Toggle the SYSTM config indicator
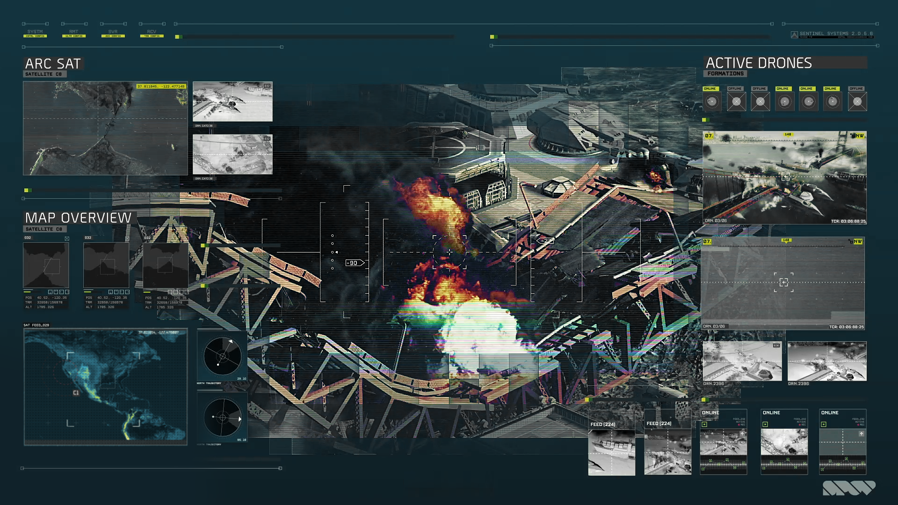898x505 pixels. click(35, 36)
